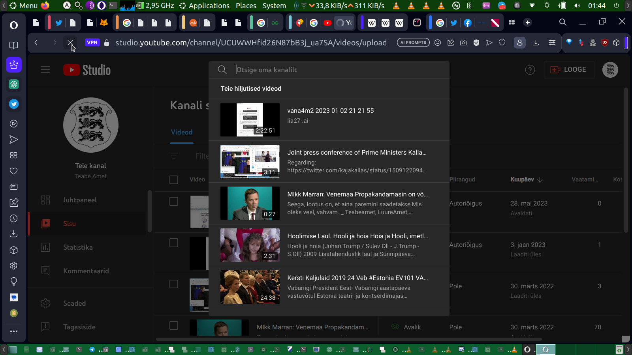The height and width of the screenshot is (355, 632).
Task: Open the Twitter icon in Opera sidebar
Action: (14, 104)
